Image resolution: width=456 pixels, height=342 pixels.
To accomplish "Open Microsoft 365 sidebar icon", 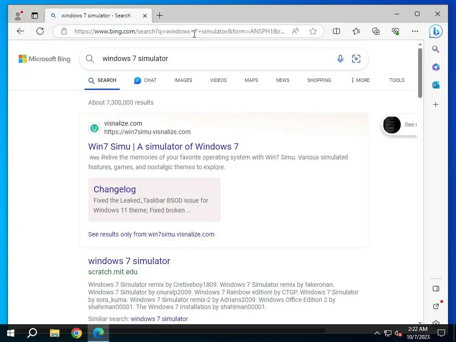I will click(x=436, y=67).
